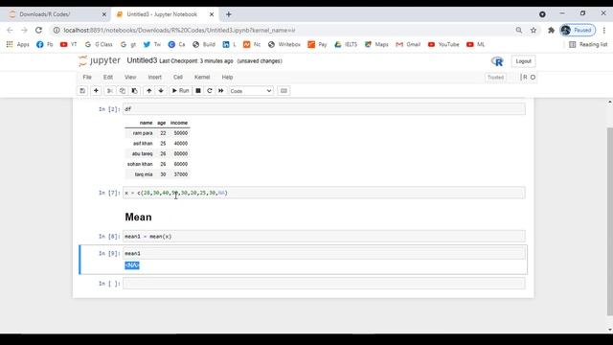Bookmark this page with star icon

point(534,30)
